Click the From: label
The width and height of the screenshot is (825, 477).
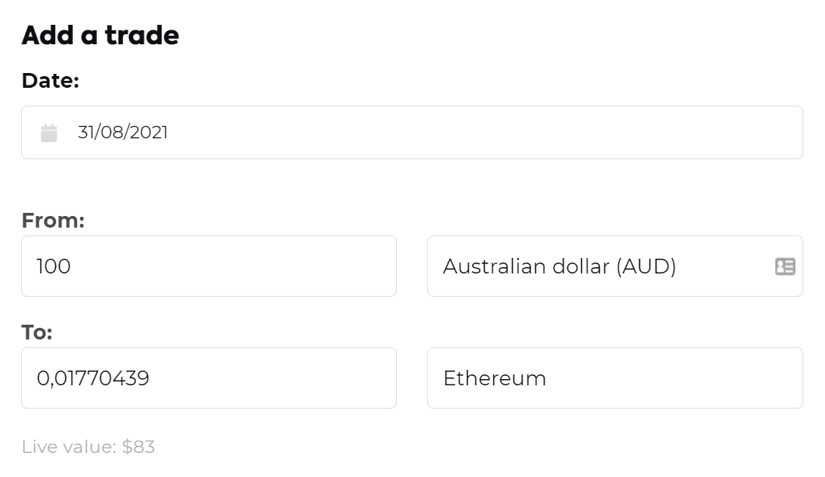[x=53, y=221]
